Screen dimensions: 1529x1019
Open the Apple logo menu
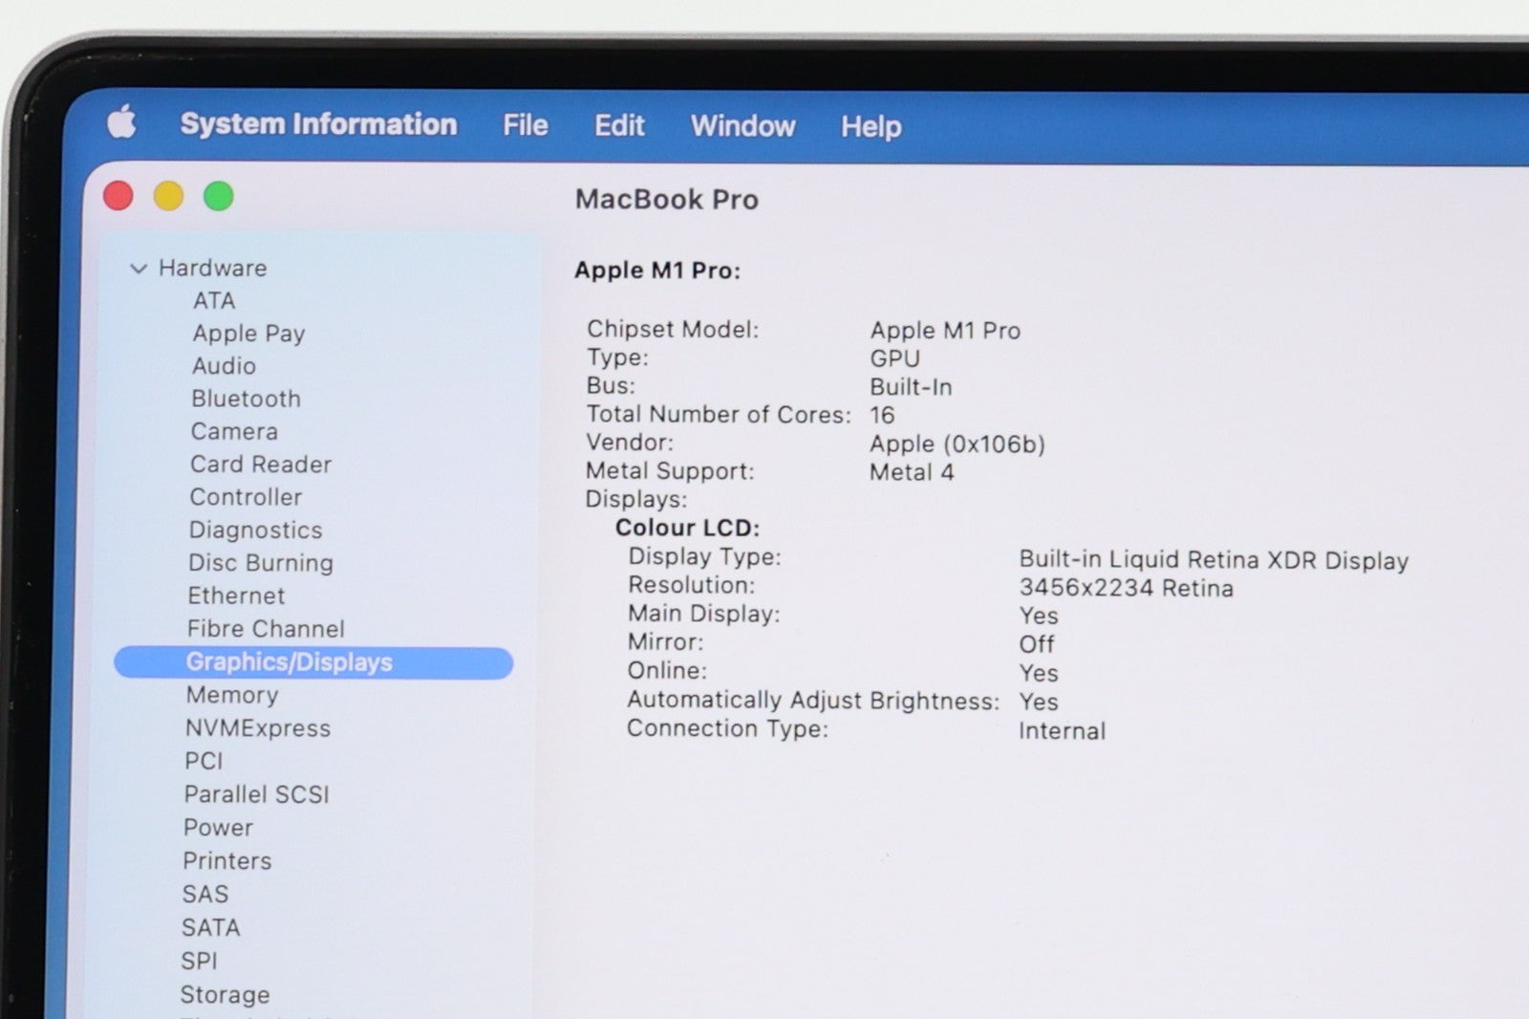pyautogui.click(x=121, y=122)
